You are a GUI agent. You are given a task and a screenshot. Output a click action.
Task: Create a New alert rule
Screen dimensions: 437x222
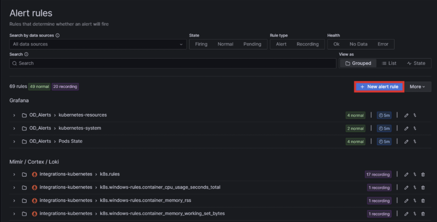(x=379, y=87)
